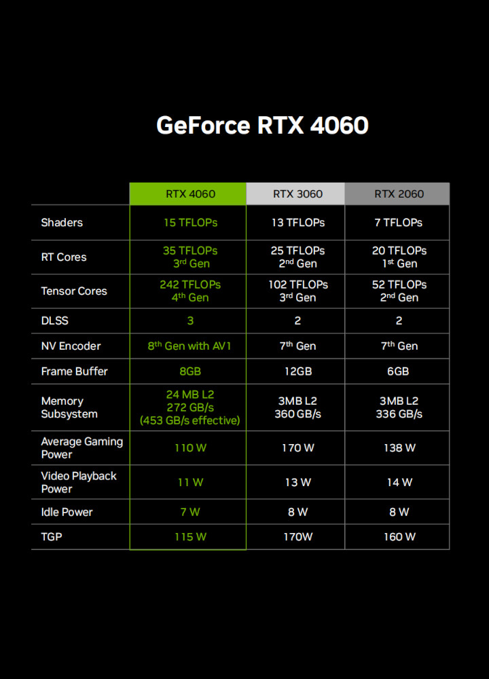Click RTX 3060's 8 W idle value
The image size is (489, 679).
pos(298,512)
